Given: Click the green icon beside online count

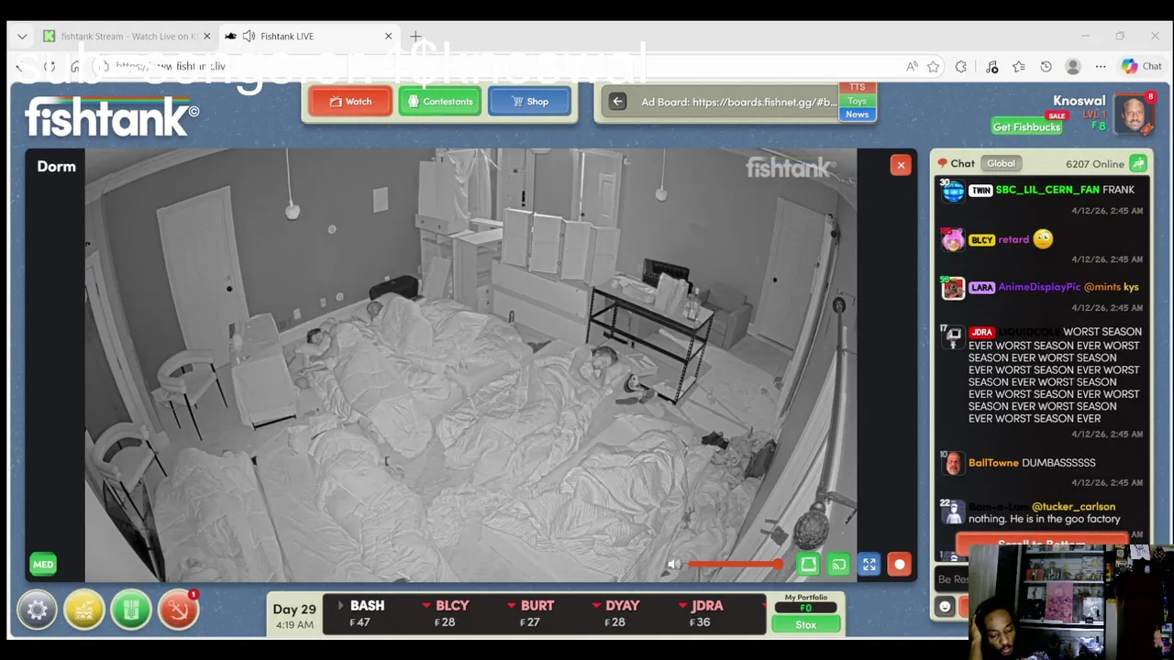Looking at the screenshot, I should pos(1138,163).
